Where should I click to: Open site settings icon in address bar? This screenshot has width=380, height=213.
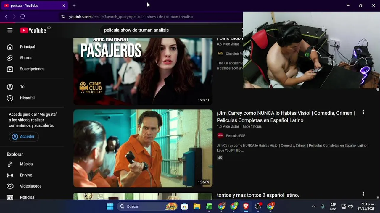pos(63,17)
